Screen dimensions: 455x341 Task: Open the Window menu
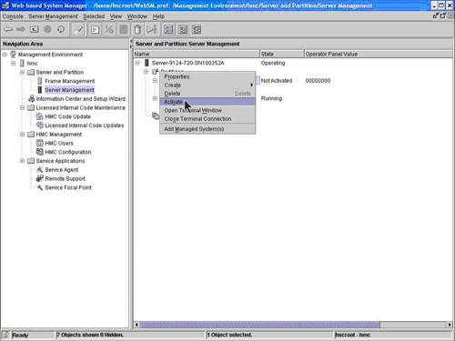[137, 16]
